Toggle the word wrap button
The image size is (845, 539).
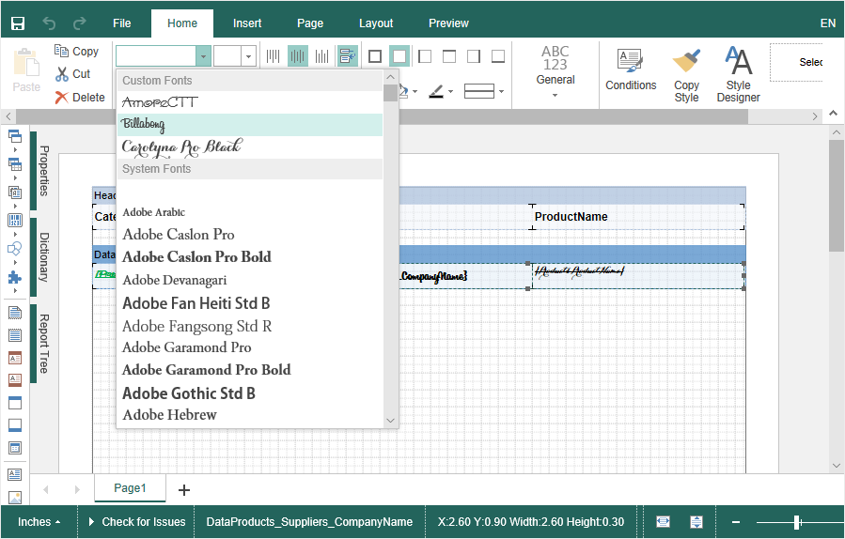(348, 56)
